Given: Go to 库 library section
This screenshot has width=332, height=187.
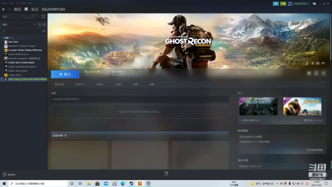Looking at the screenshot, I should point(26,9).
